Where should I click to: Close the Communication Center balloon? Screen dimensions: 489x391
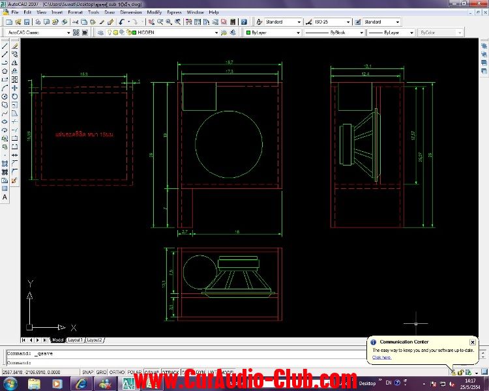click(473, 341)
